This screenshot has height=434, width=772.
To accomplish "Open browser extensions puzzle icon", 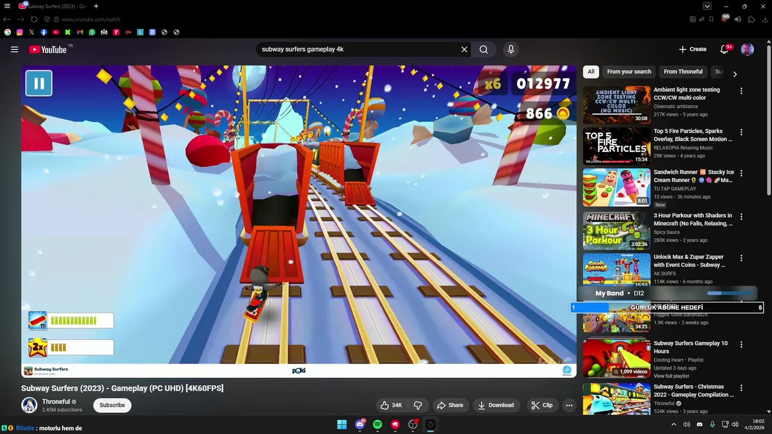I will [x=751, y=19].
